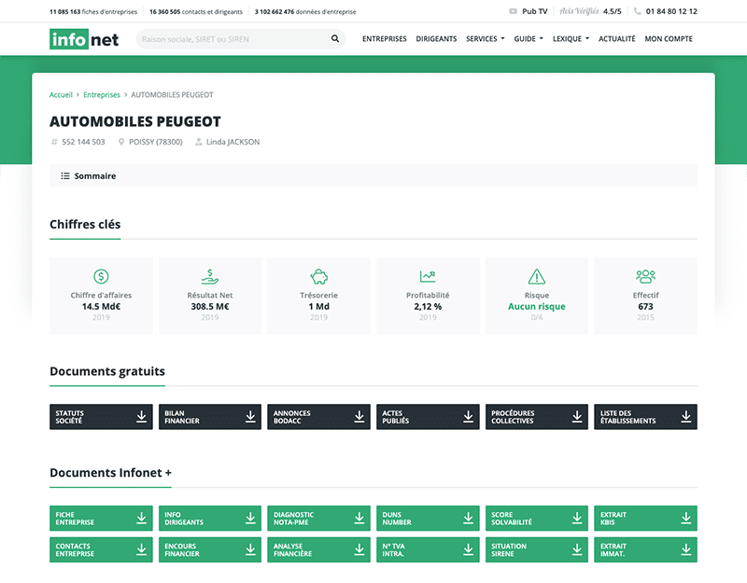Click the POISSY (78300) location text
The width and height of the screenshot is (747, 583).
pos(156,142)
